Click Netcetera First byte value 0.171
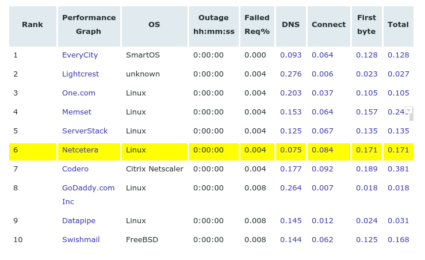Viewport: 425px width, 260px height. click(366, 150)
